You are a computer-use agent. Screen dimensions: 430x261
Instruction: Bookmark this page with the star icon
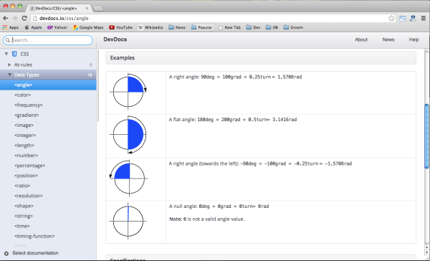[391, 18]
